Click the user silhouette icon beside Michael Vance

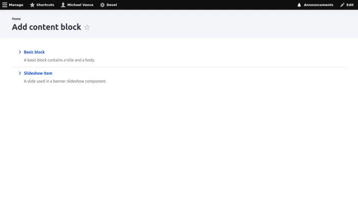coord(63,5)
